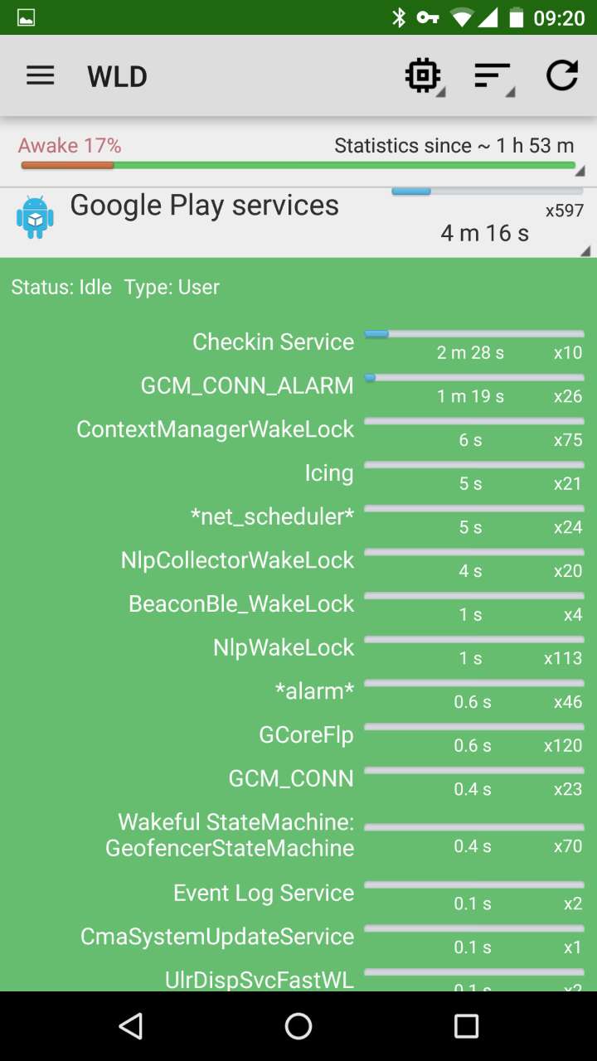Tap the Android back navigation button

click(130, 1026)
